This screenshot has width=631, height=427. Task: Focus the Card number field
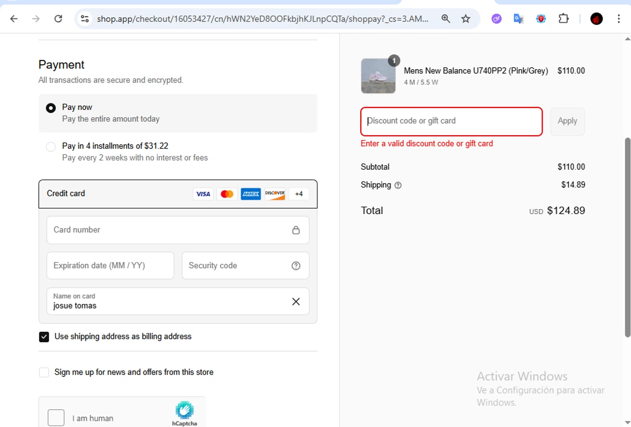[178, 230]
